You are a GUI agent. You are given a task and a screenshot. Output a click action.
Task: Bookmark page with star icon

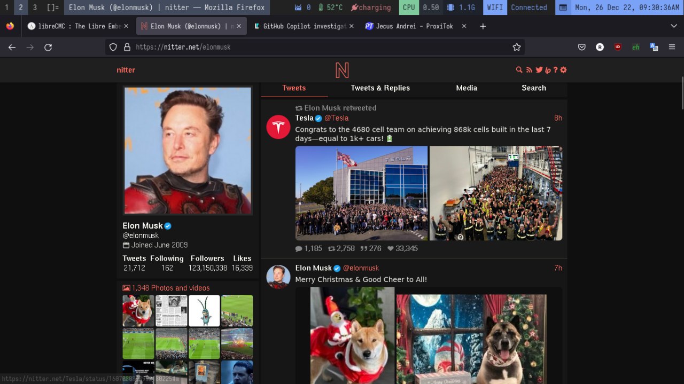pyautogui.click(x=517, y=47)
